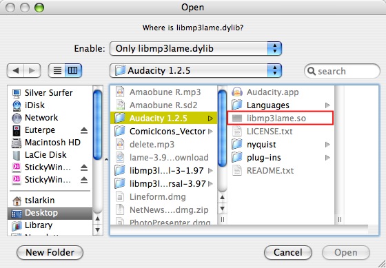Open the Enable file type dropdown

196,48
